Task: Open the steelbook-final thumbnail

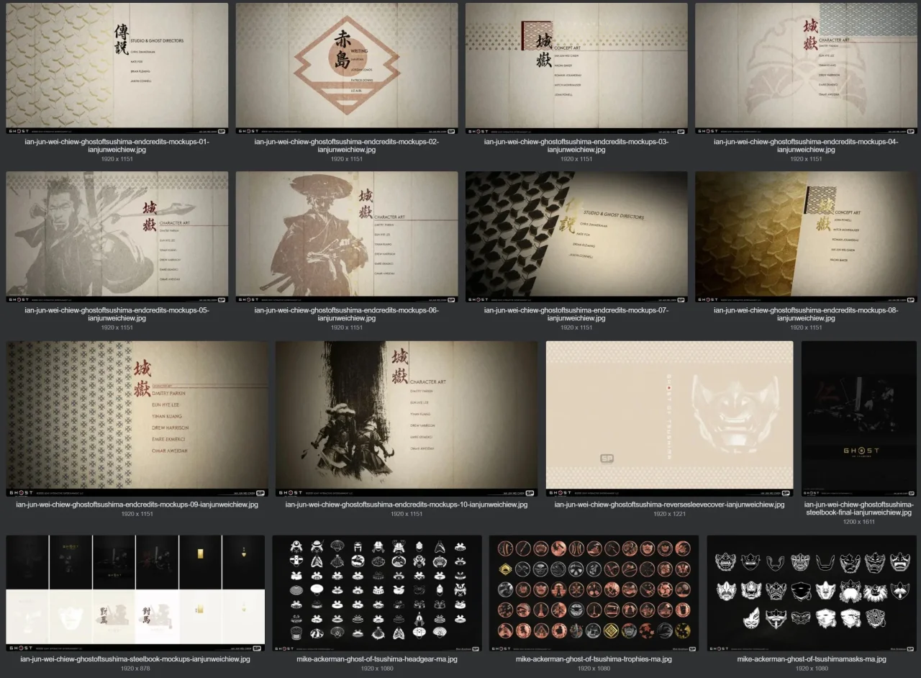Action: 859,419
